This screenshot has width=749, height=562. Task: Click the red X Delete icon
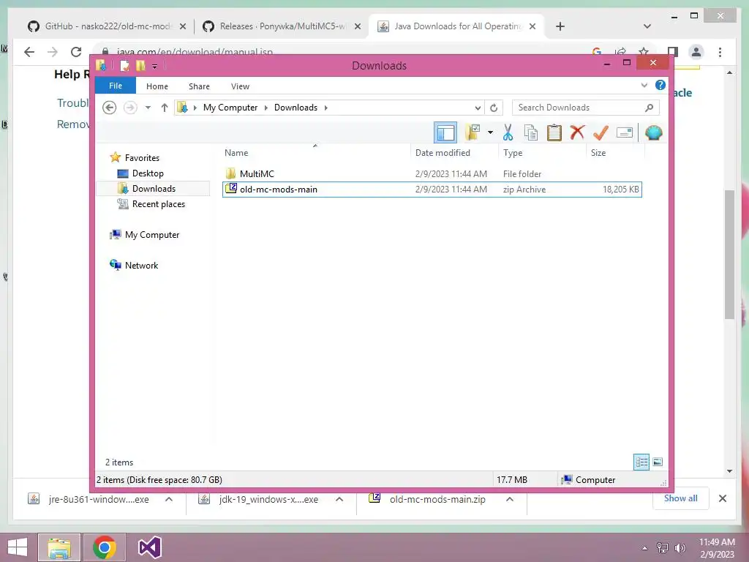coord(577,132)
